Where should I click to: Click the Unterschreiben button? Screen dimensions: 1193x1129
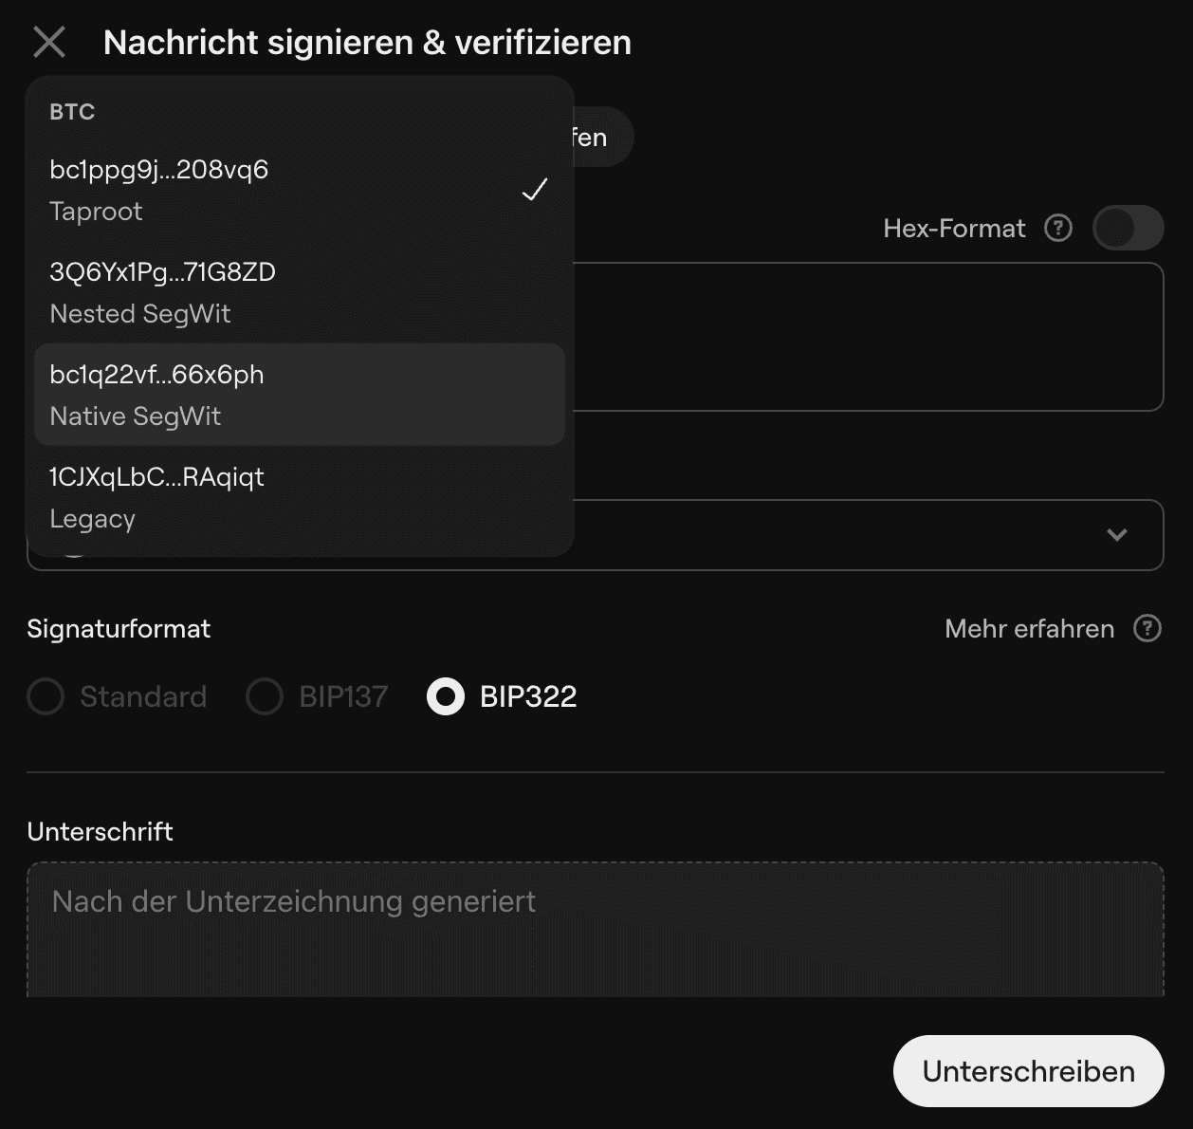(x=1028, y=1071)
